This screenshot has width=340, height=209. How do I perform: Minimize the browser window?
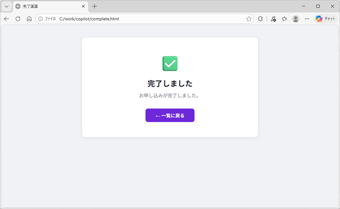click(x=304, y=6)
